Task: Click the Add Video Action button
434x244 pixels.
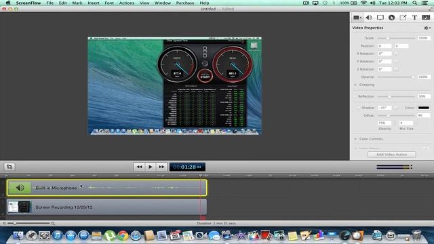Action: click(392, 155)
